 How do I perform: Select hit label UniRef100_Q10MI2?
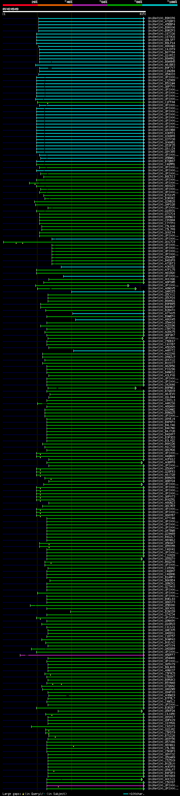tap(161, 56)
